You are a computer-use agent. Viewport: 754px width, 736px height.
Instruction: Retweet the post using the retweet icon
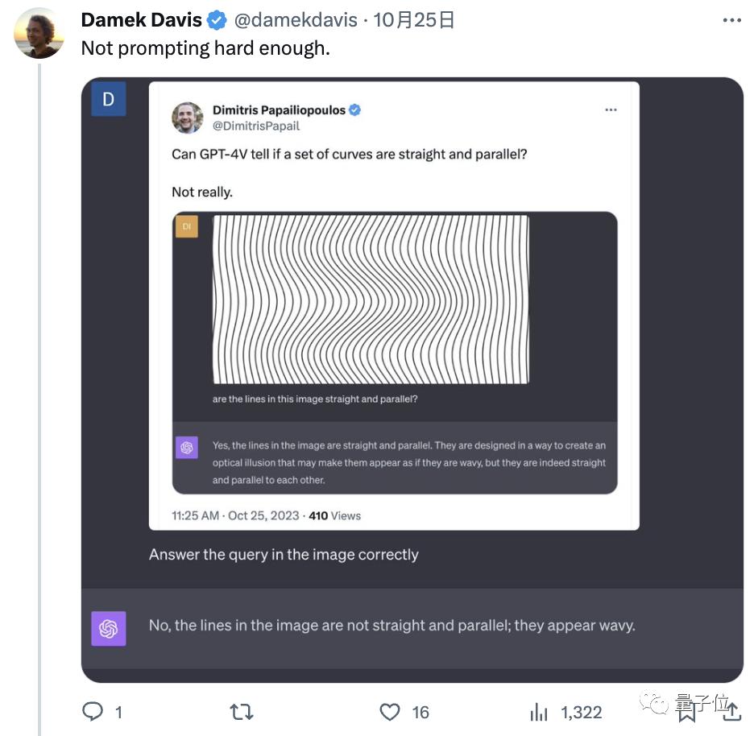coord(241,711)
